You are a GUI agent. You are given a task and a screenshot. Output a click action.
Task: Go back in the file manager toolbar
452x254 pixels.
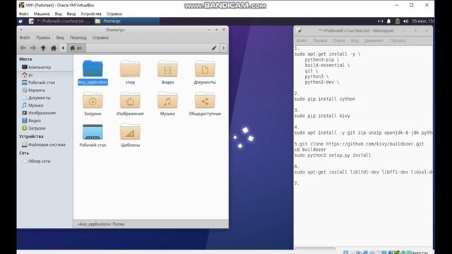(x=23, y=48)
